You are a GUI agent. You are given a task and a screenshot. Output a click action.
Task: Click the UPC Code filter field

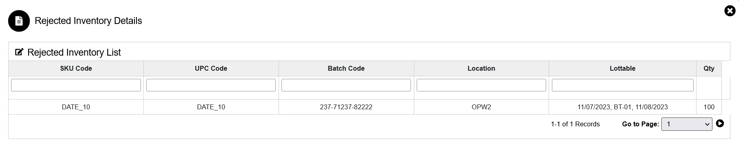[x=211, y=85]
